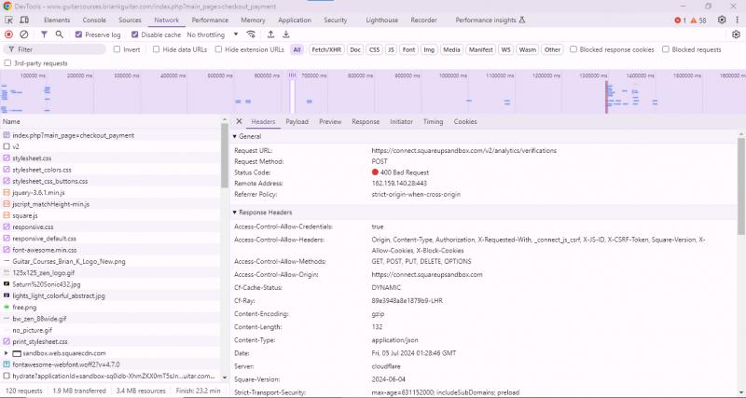Click the request list vertical scrollbar
This screenshot has width=746, height=398.
pyautogui.click(x=225, y=158)
